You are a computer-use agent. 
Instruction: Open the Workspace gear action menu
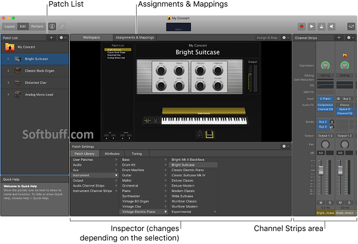[286, 38]
